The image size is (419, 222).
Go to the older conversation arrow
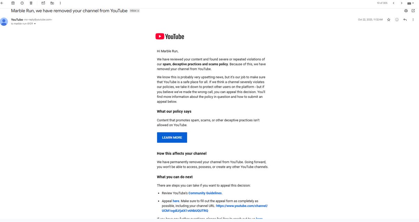[402, 3]
